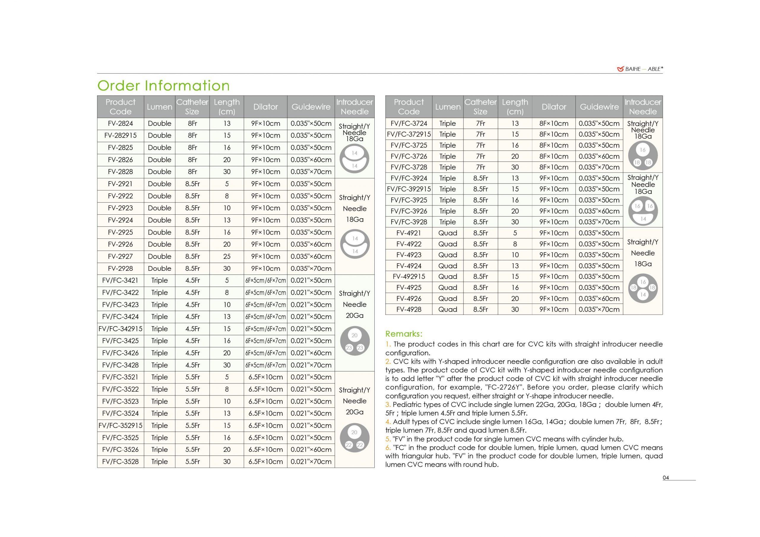Click the 'Order Information' page title
The width and height of the screenshot is (760, 537).
[164, 86]
